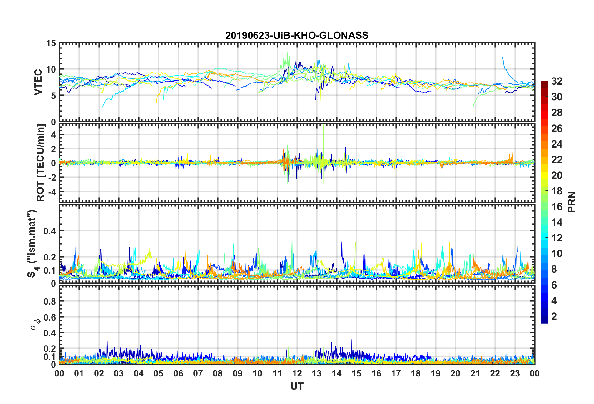Click x-axis tick label 06

tap(178, 373)
